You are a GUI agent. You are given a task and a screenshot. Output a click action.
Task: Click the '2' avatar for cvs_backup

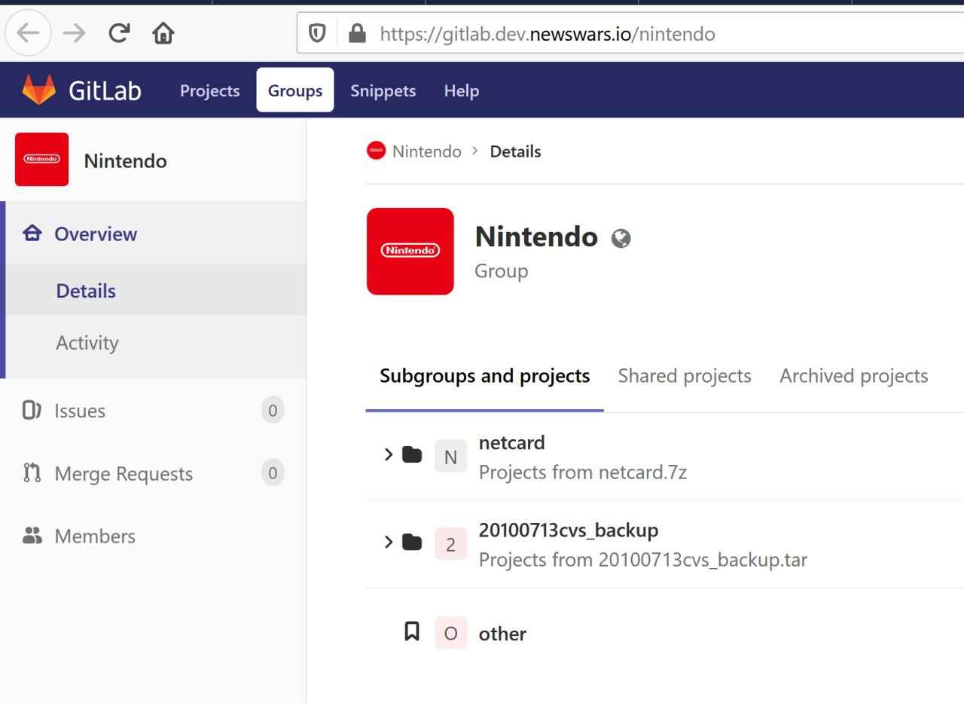450,544
